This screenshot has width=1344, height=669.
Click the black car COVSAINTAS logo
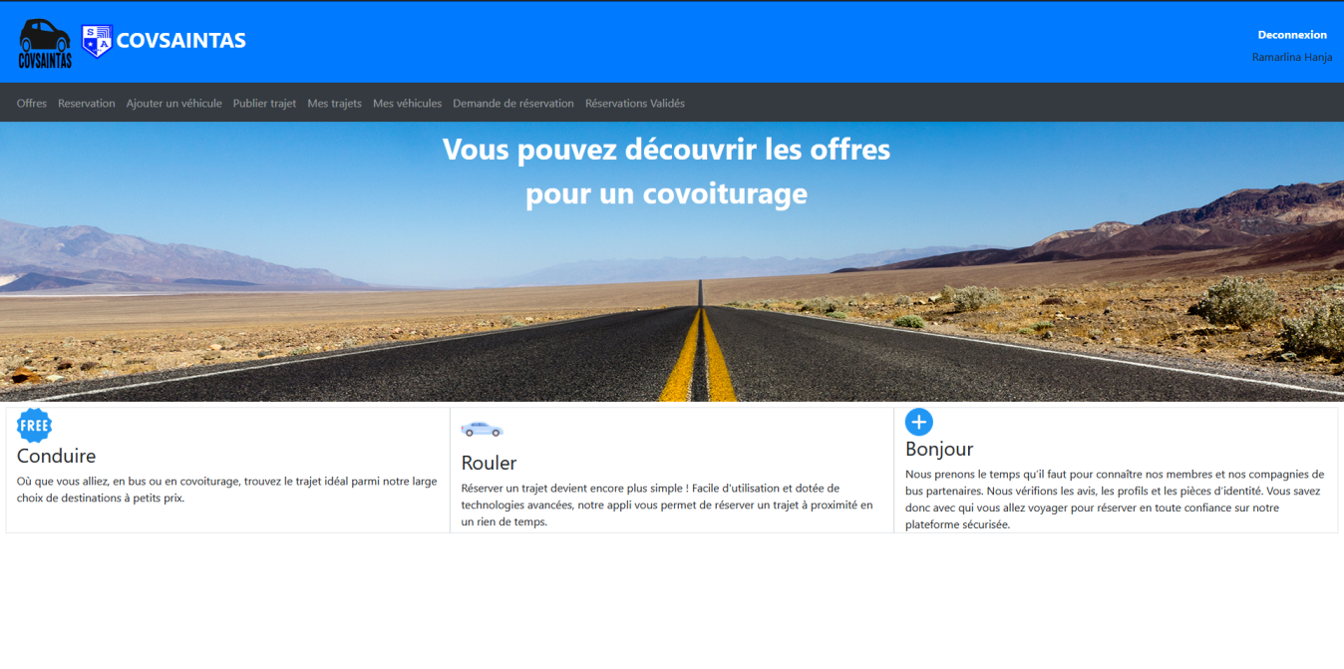(x=45, y=44)
